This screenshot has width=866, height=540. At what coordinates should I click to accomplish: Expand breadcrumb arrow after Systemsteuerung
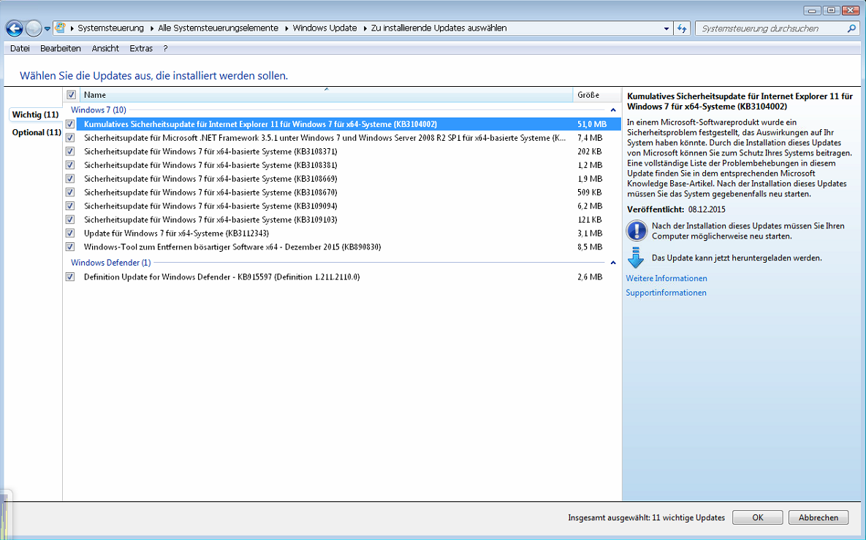point(151,28)
